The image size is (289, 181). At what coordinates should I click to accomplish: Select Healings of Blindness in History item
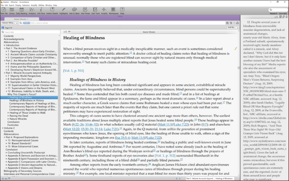[x=26, y=101]
